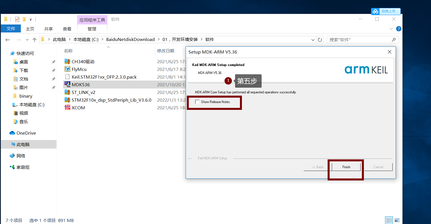Go forward with the Explorer forward arrow
Viewport: 431px width, 224px height.
coord(19,40)
